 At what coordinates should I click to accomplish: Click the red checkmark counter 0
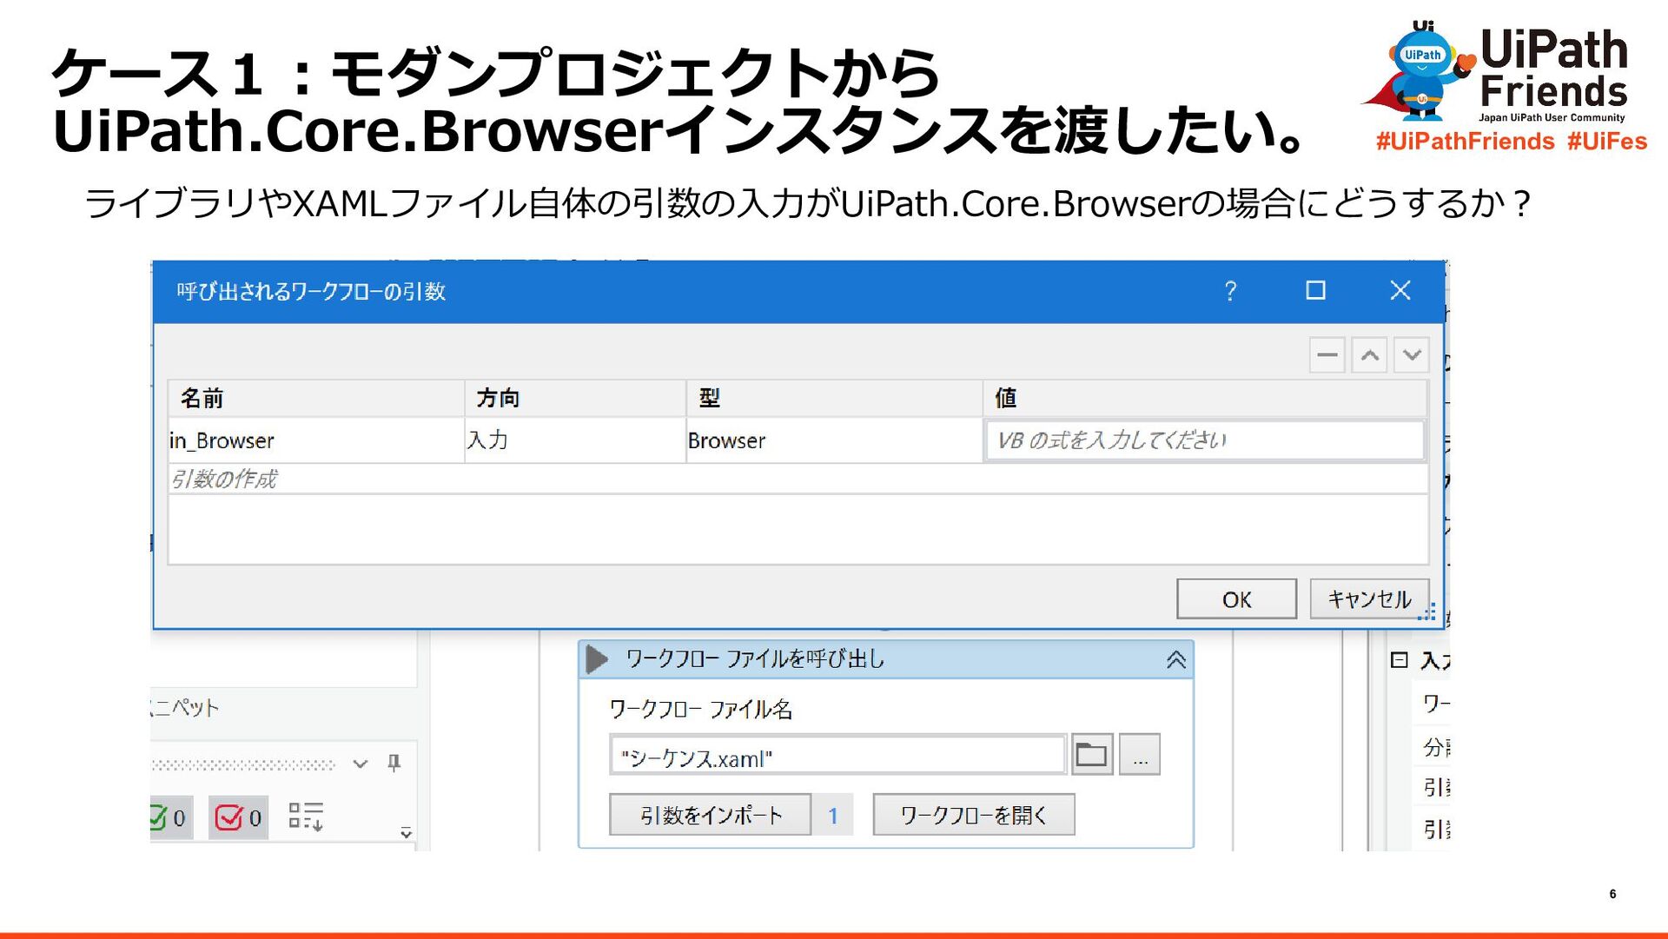(238, 817)
